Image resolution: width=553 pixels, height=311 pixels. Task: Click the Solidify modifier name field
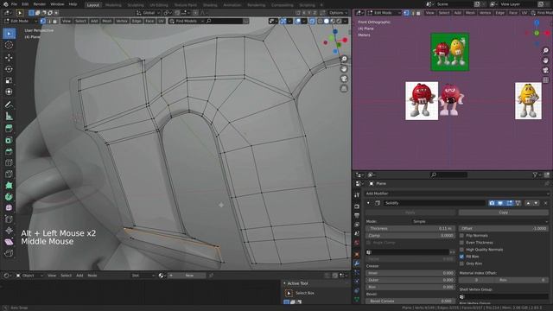434,203
